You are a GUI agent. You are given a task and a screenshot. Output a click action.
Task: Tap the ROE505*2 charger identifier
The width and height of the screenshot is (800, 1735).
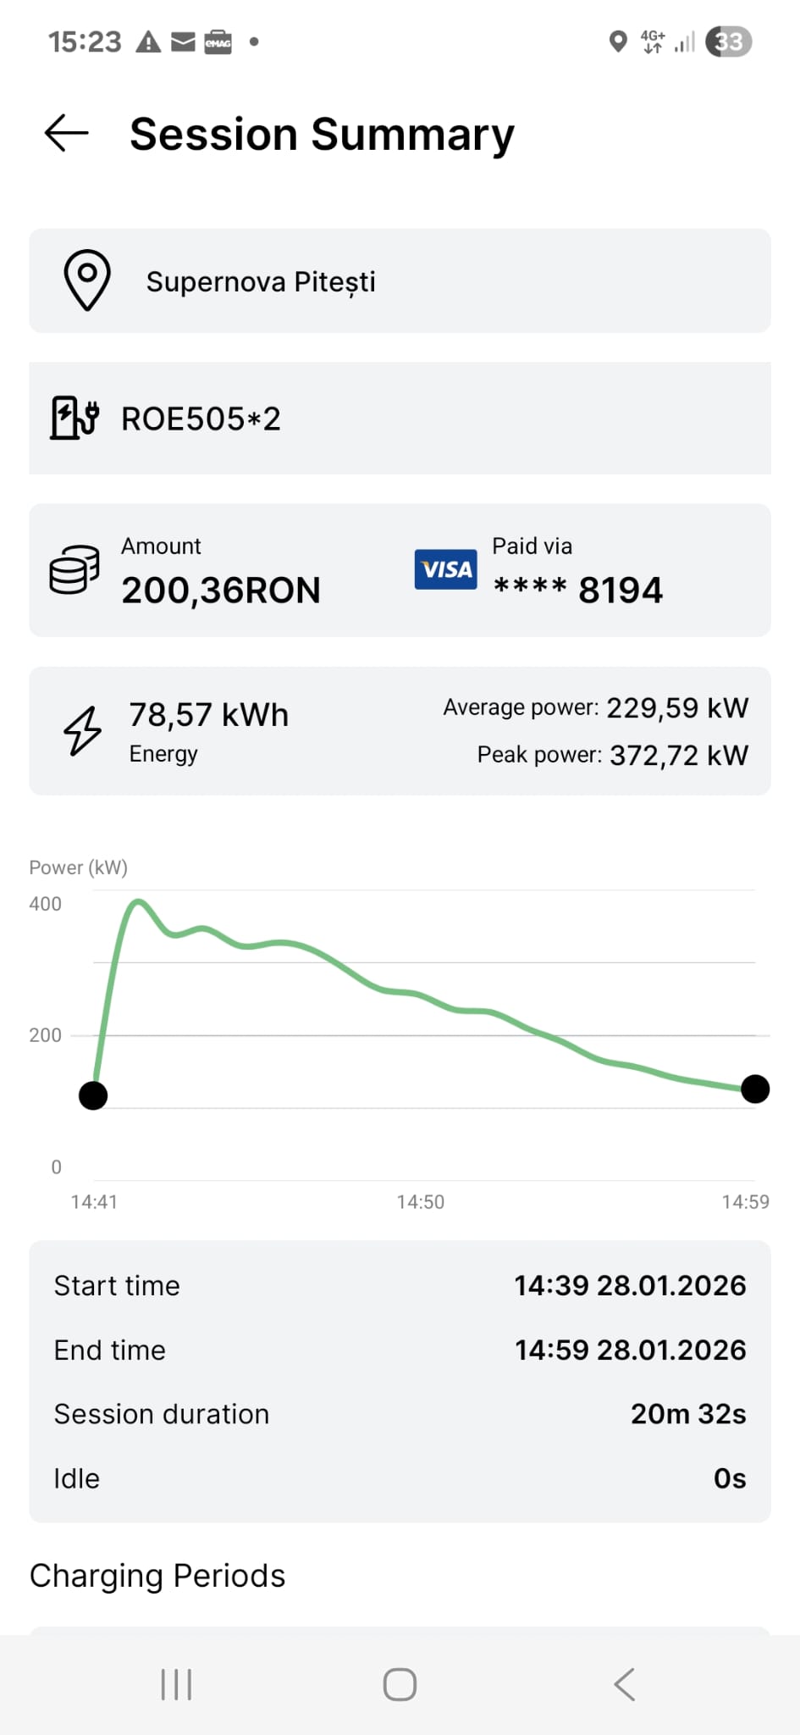click(201, 419)
